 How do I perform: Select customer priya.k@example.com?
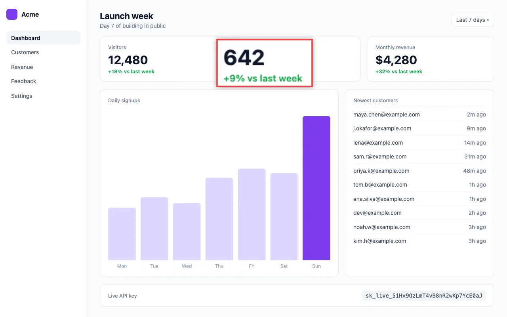(419, 171)
